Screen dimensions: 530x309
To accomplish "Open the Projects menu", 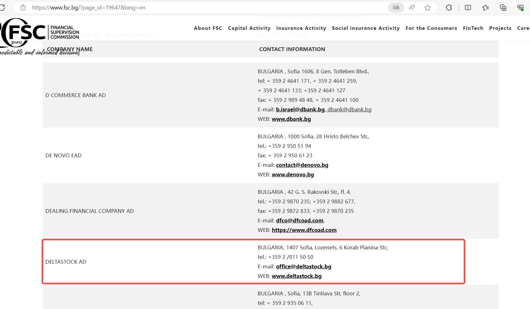I will [500, 28].
